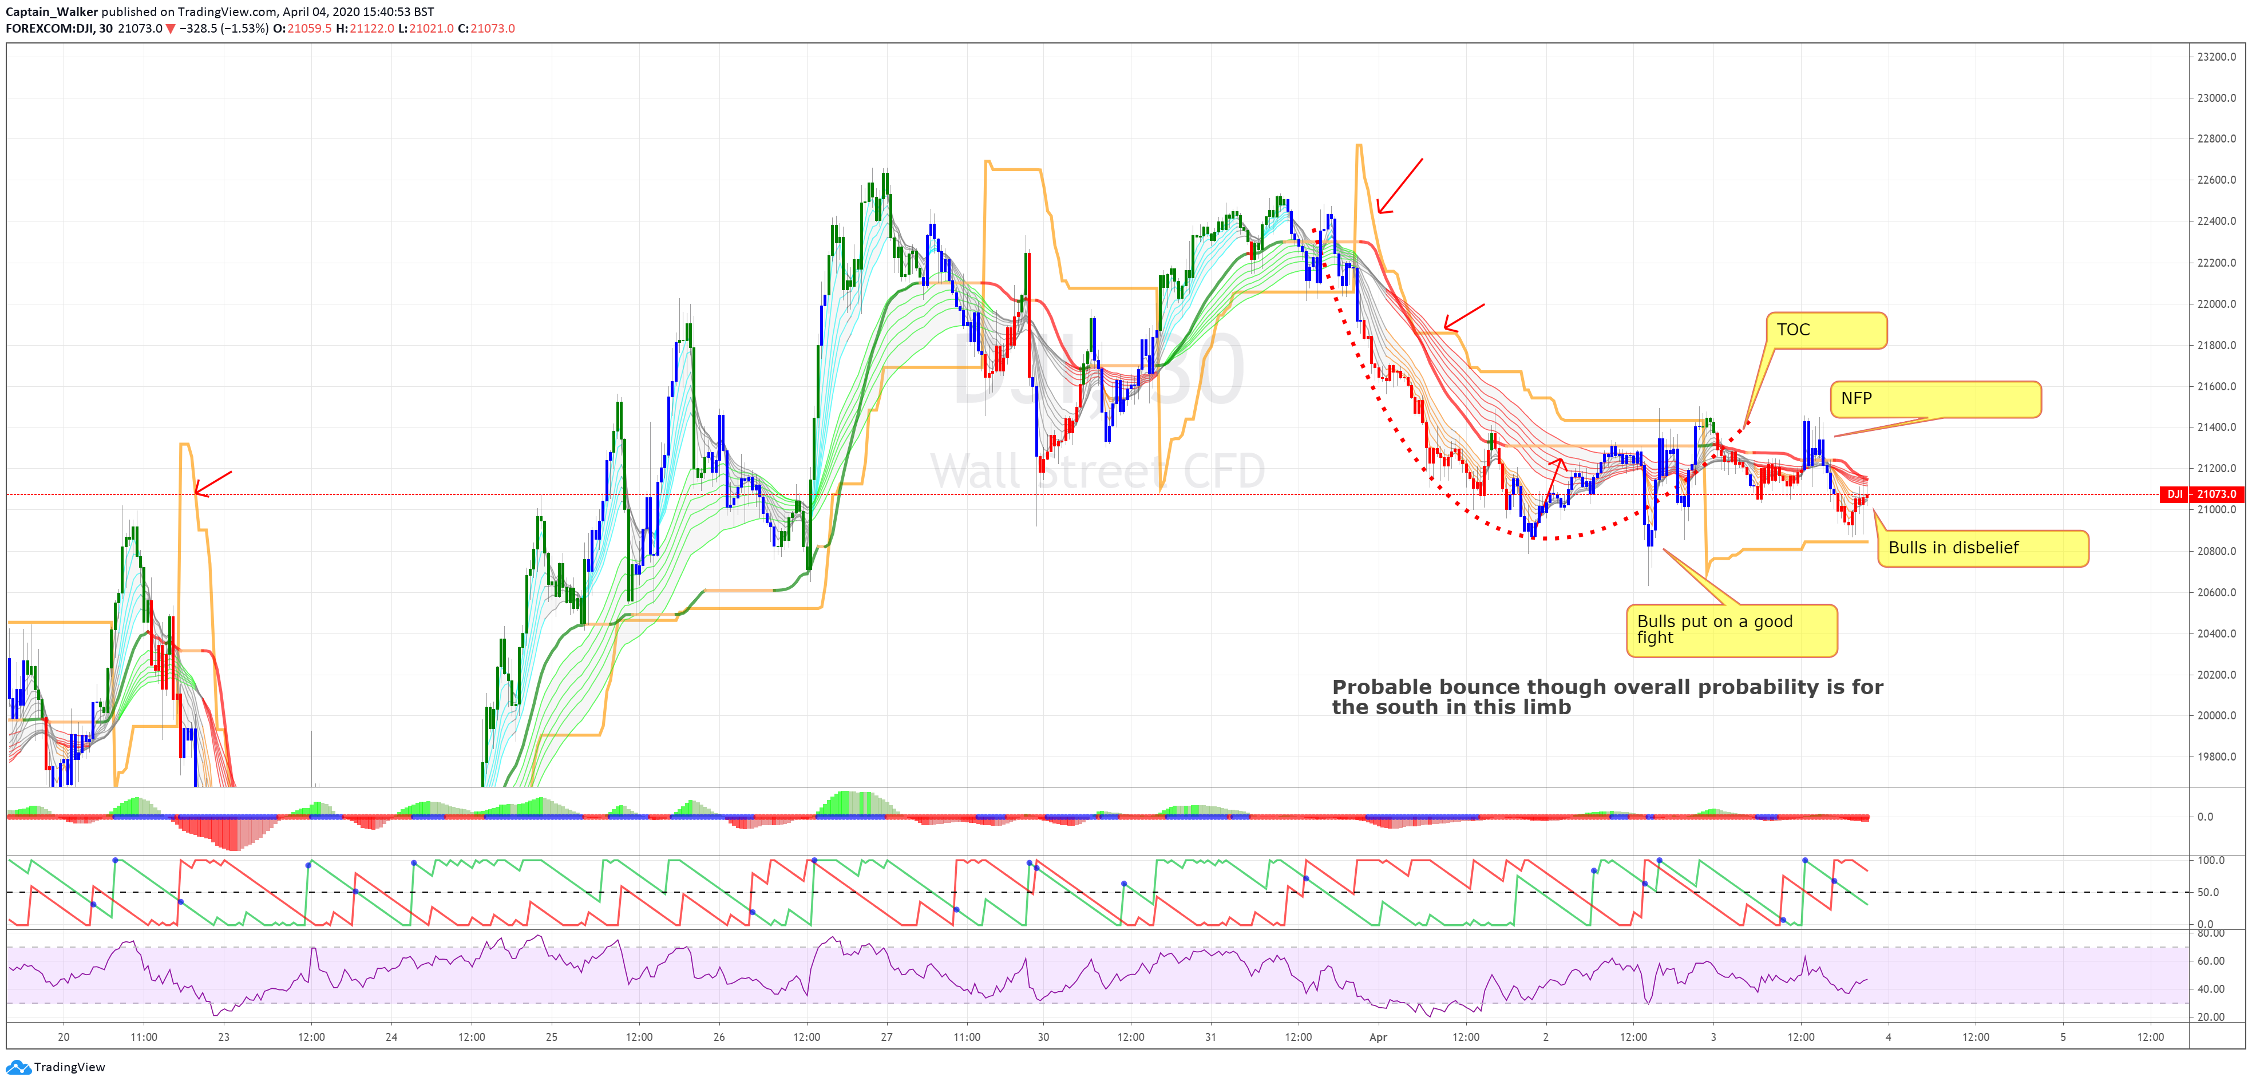Click the red DJI 21073.0 price tag
This screenshot has width=2252, height=1085.
coord(2201,494)
